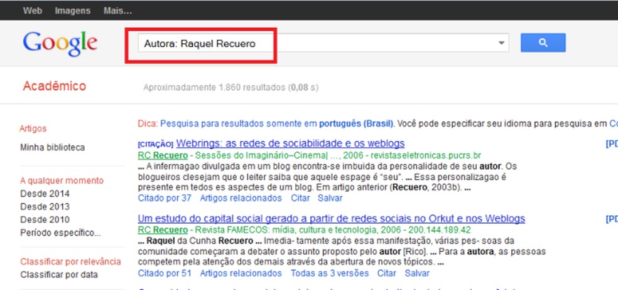
Task: Click the Acadêmico heading link
Action: (55, 86)
